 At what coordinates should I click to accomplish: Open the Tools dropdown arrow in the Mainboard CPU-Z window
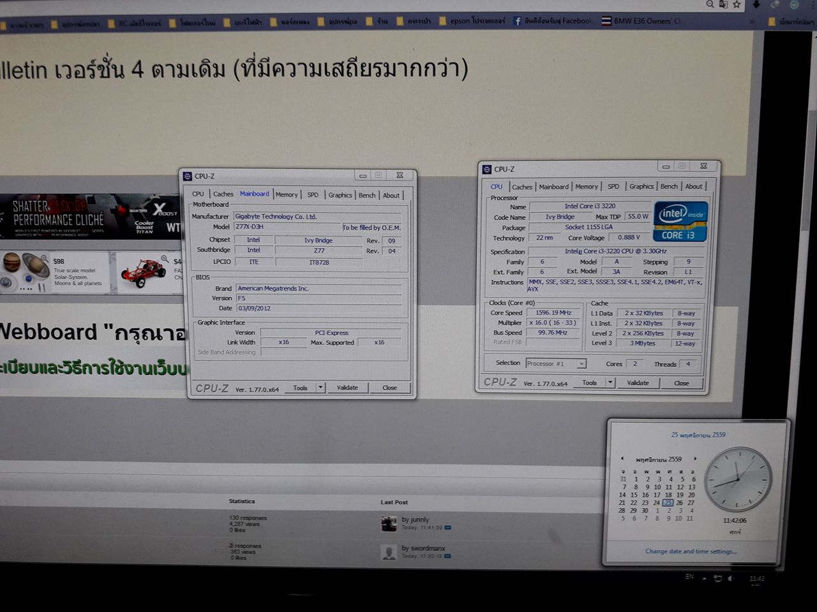(x=320, y=388)
